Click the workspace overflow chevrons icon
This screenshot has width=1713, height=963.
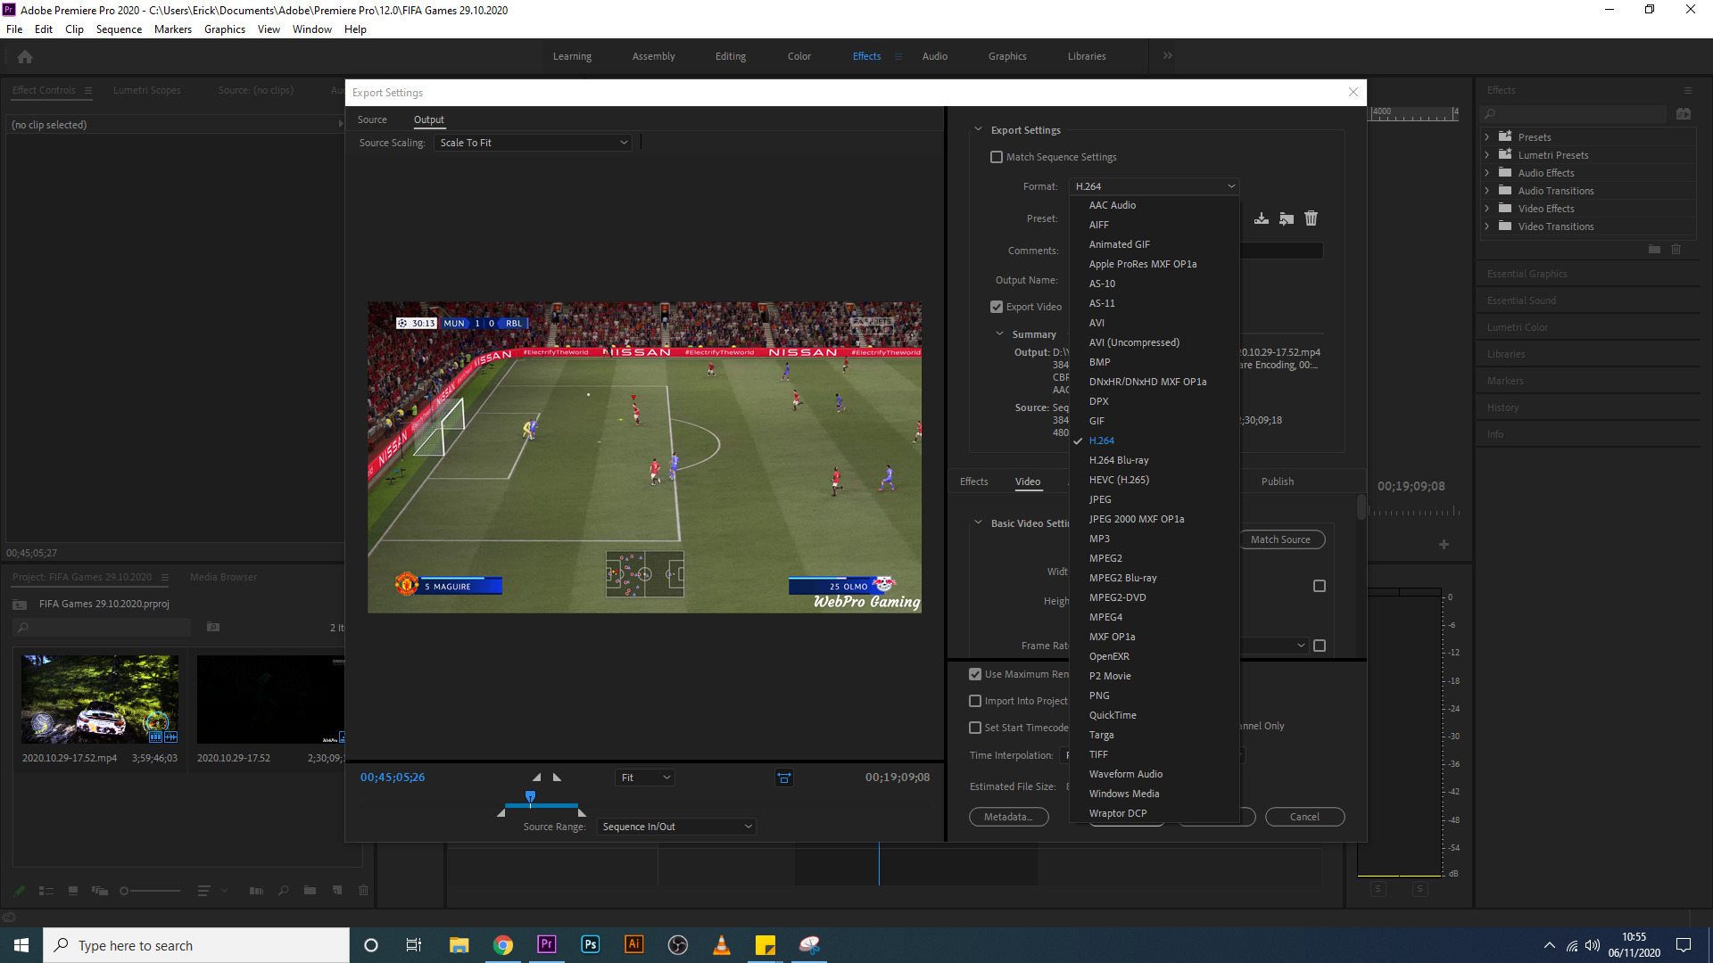[x=1168, y=55]
